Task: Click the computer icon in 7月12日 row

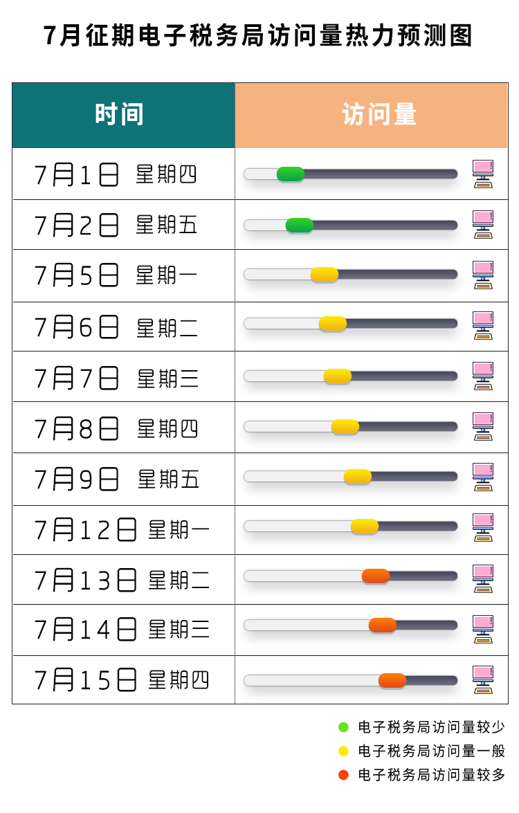Action: pos(483,528)
